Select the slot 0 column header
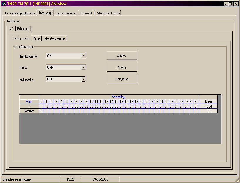Image resolution: width=240 pixels, height=183 pixels. coord(41,102)
